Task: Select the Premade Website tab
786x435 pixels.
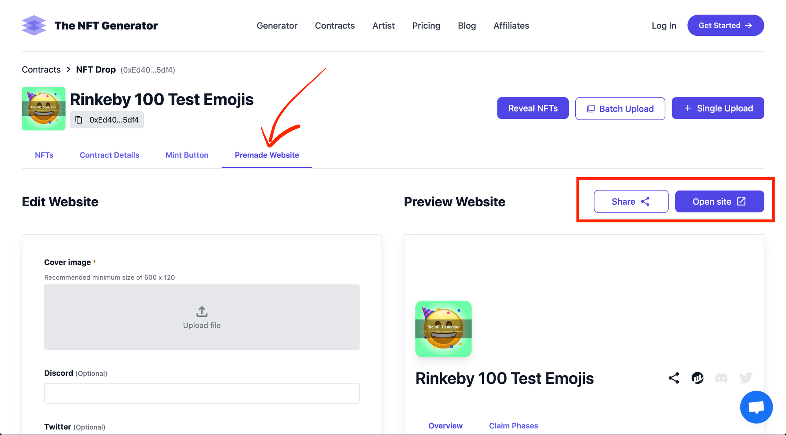Action: (267, 155)
